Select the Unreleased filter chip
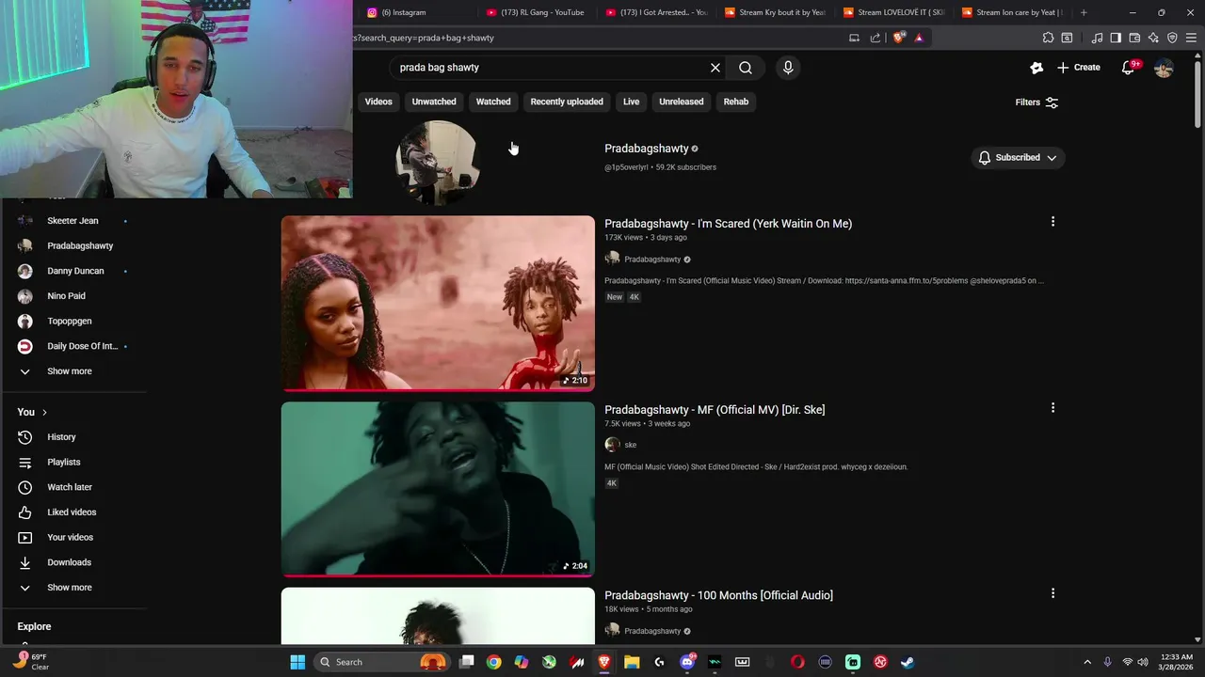Image resolution: width=1205 pixels, height=677 pixels. (682, 102)
